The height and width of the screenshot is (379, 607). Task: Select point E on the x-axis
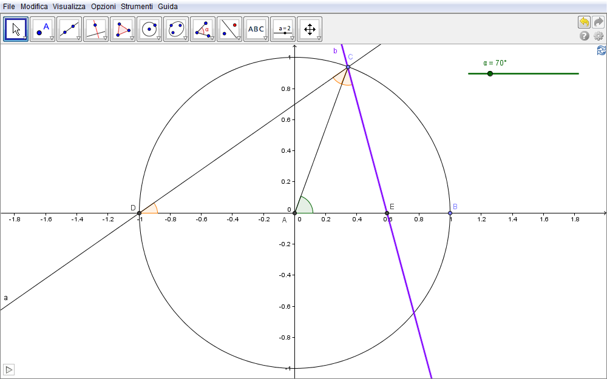(x=387, y=213)
